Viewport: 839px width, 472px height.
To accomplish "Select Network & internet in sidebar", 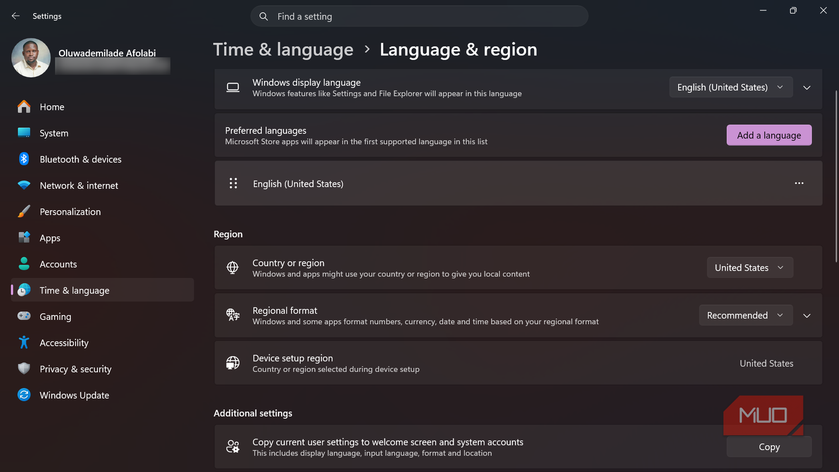I will tap(102, 186).
